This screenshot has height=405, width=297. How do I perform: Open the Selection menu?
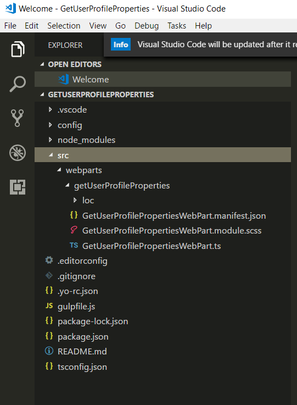pos(64,26)
